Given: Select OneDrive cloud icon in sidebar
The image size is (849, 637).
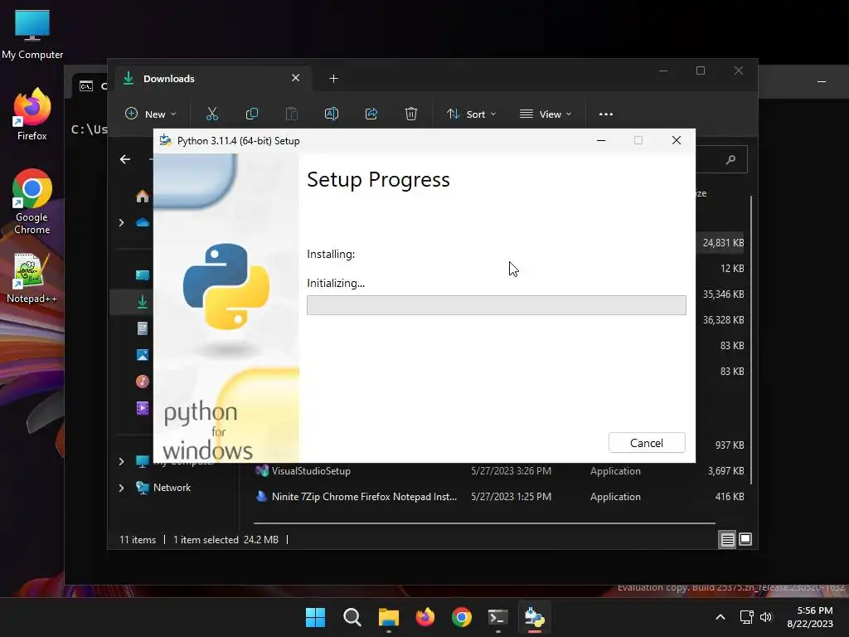Looking at the screenshot, I should click(143, 222).
